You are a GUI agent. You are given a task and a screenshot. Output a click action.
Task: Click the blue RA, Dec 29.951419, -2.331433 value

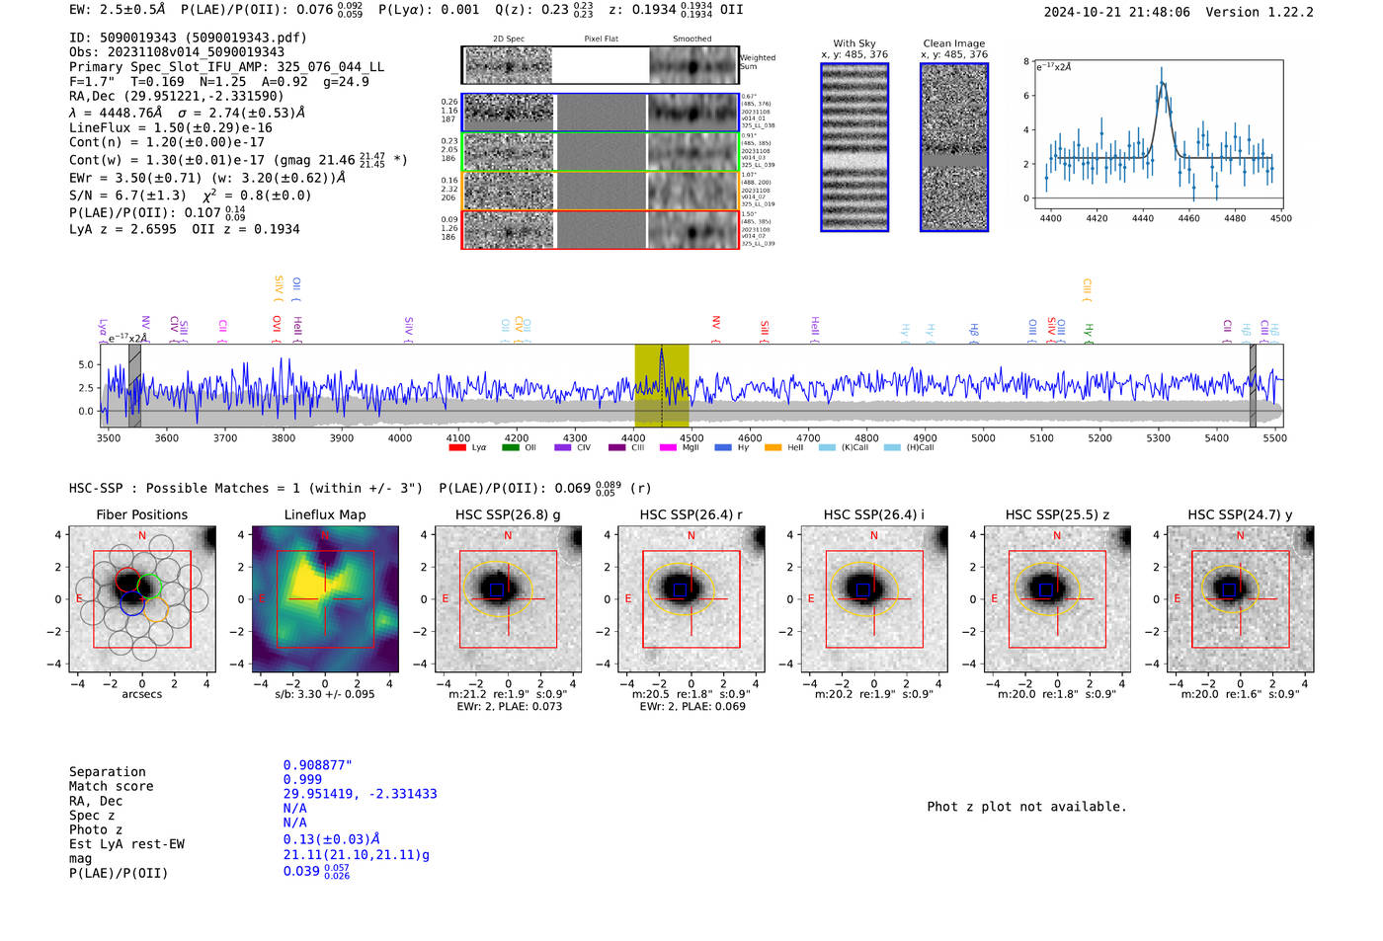pyautogui.click(x=360, y=794)
